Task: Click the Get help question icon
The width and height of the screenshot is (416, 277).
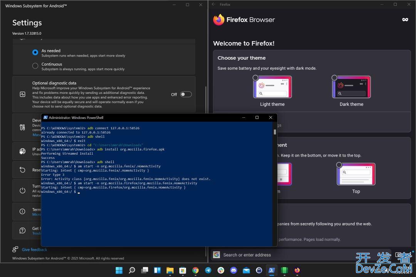Action: (x=23, y=230)
